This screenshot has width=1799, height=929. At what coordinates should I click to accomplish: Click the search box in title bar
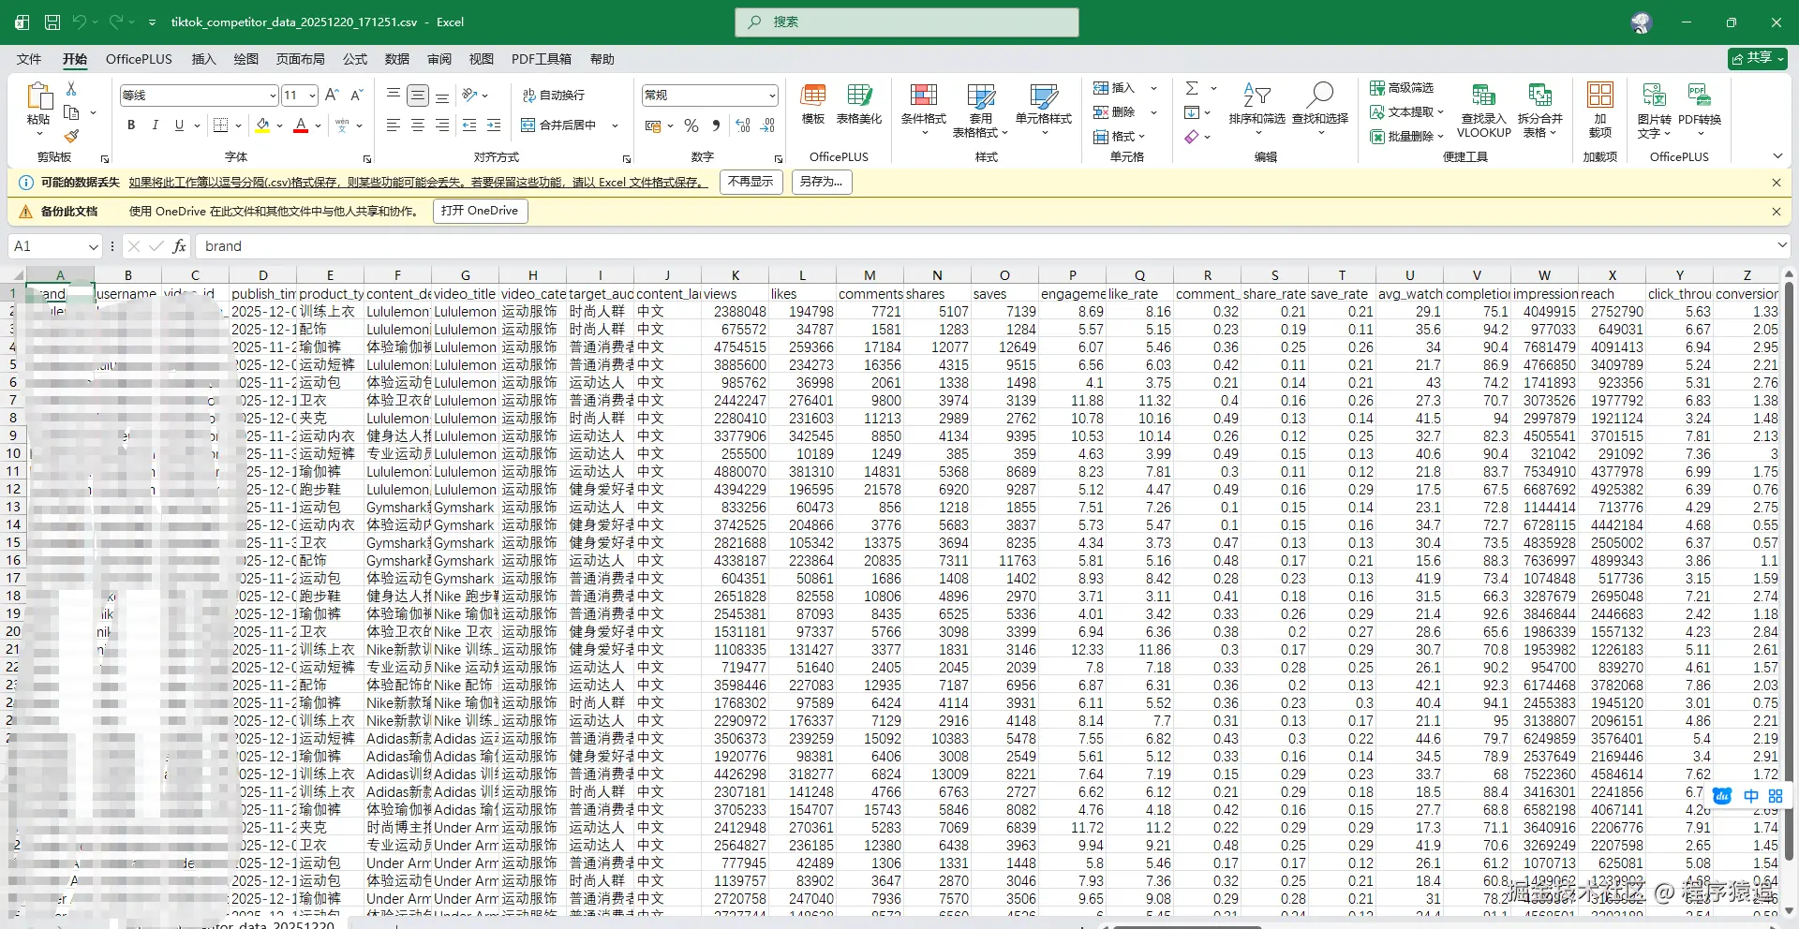[x=906, y=22]
